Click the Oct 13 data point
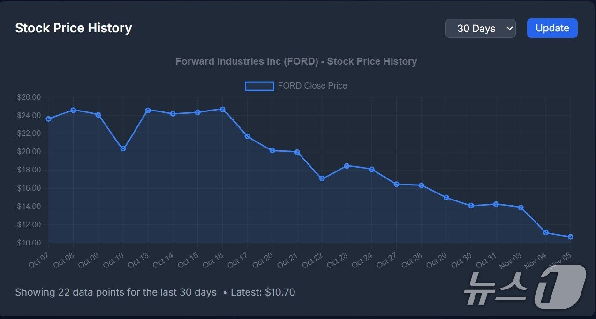Screen dimensions: 596x319 pos(148,110)
